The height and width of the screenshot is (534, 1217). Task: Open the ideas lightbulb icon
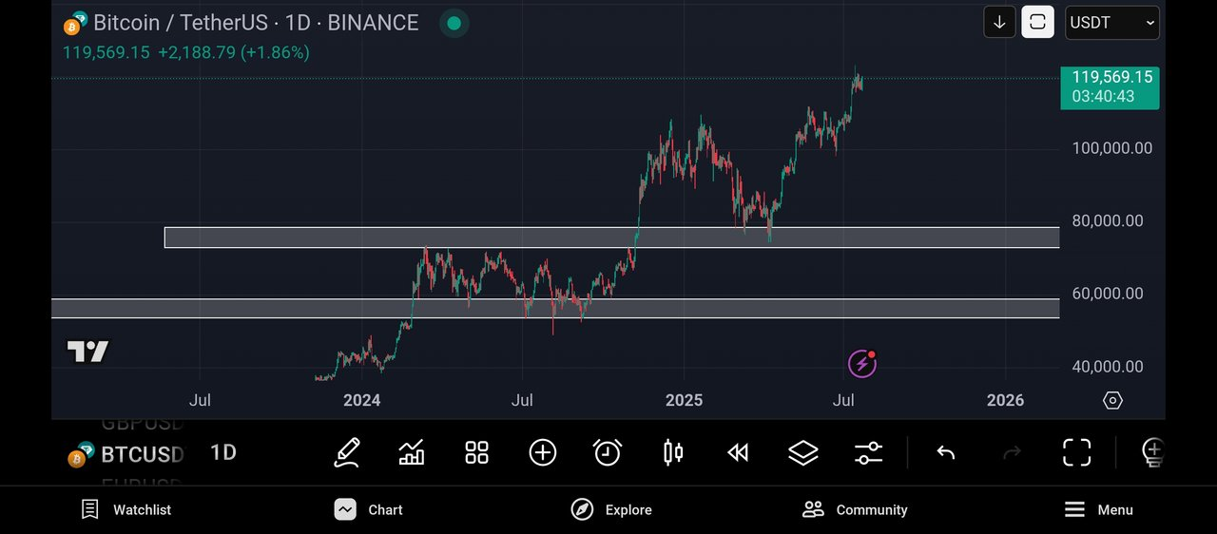point(1152,452)
